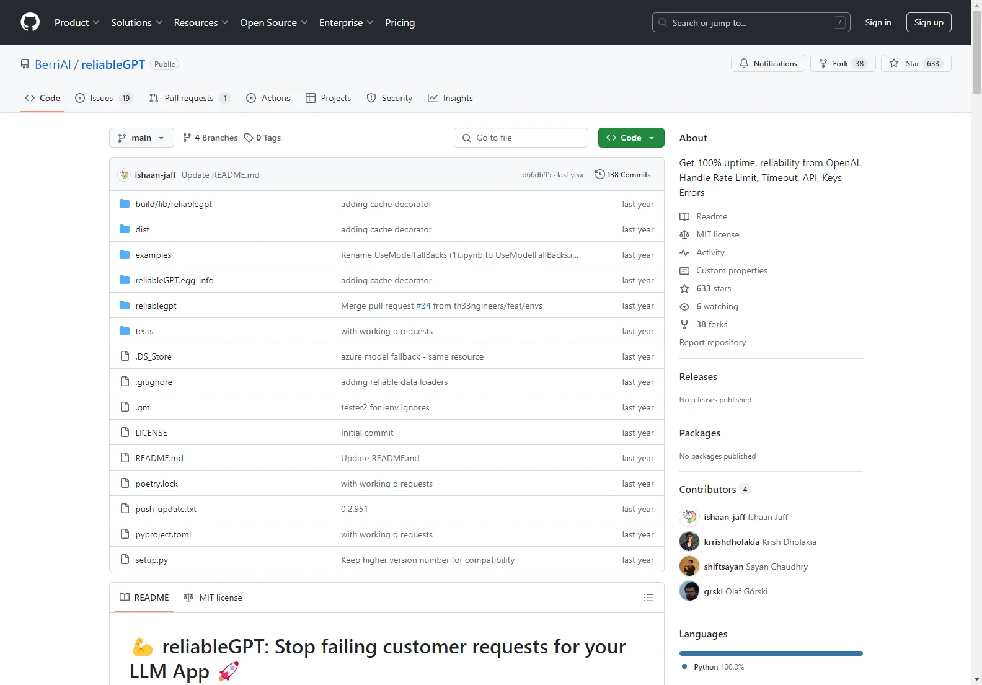982x685 pixels.
Task: Select the README tab above the file content
Action: [x=144, y=598]
